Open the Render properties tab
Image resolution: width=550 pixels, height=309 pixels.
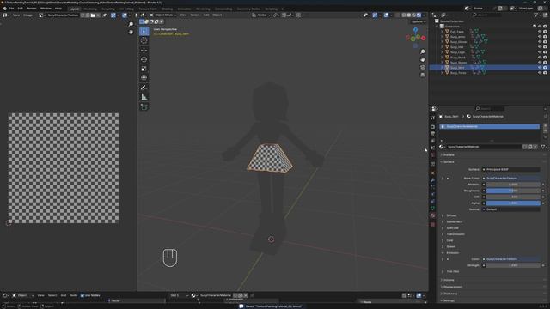click(432, 127)
